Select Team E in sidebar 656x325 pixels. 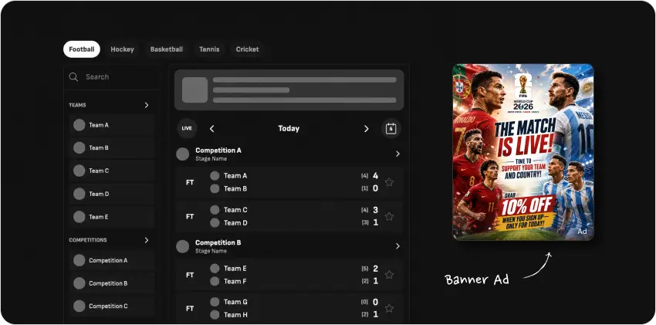(112, 217)
